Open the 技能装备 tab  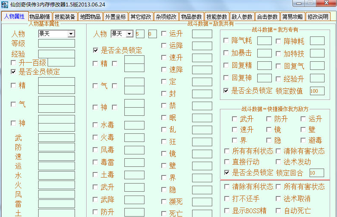pos(65,17)
